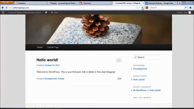The width and height of the screenshot is (194, 109).
Task: Open the comments bubble in admin bar
Action: [46, 12]
